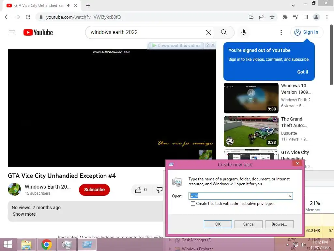Enable Create this task with administrative privileges
This screenshot has width=334, height=251.
coord(193,203)
